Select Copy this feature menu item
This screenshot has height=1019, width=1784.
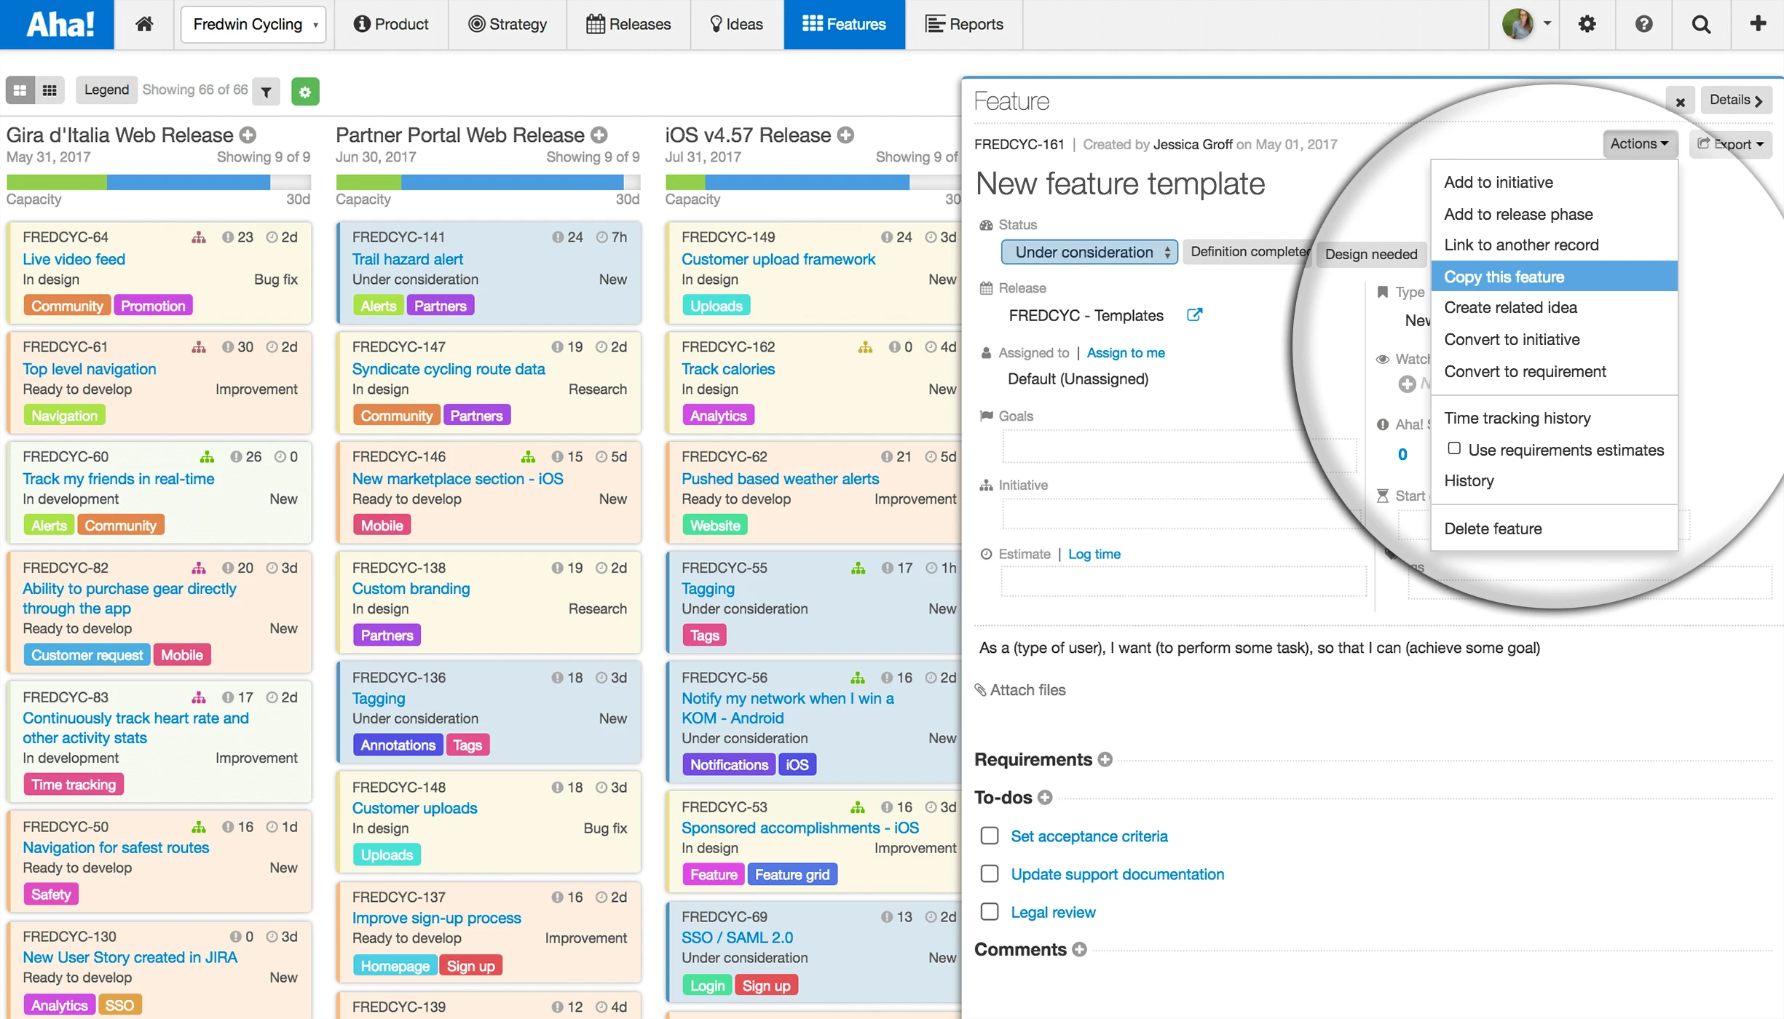[1504, 277]
